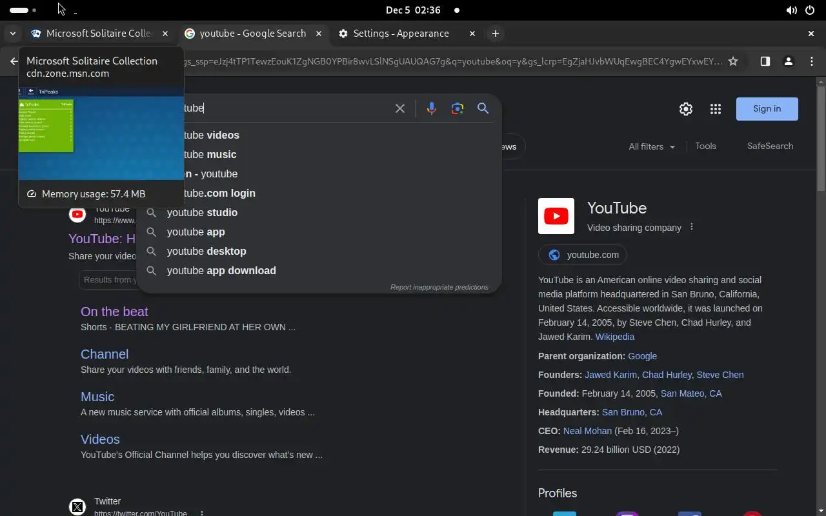
Task: Select suggestion youtube studio
Action: (202, 212)
